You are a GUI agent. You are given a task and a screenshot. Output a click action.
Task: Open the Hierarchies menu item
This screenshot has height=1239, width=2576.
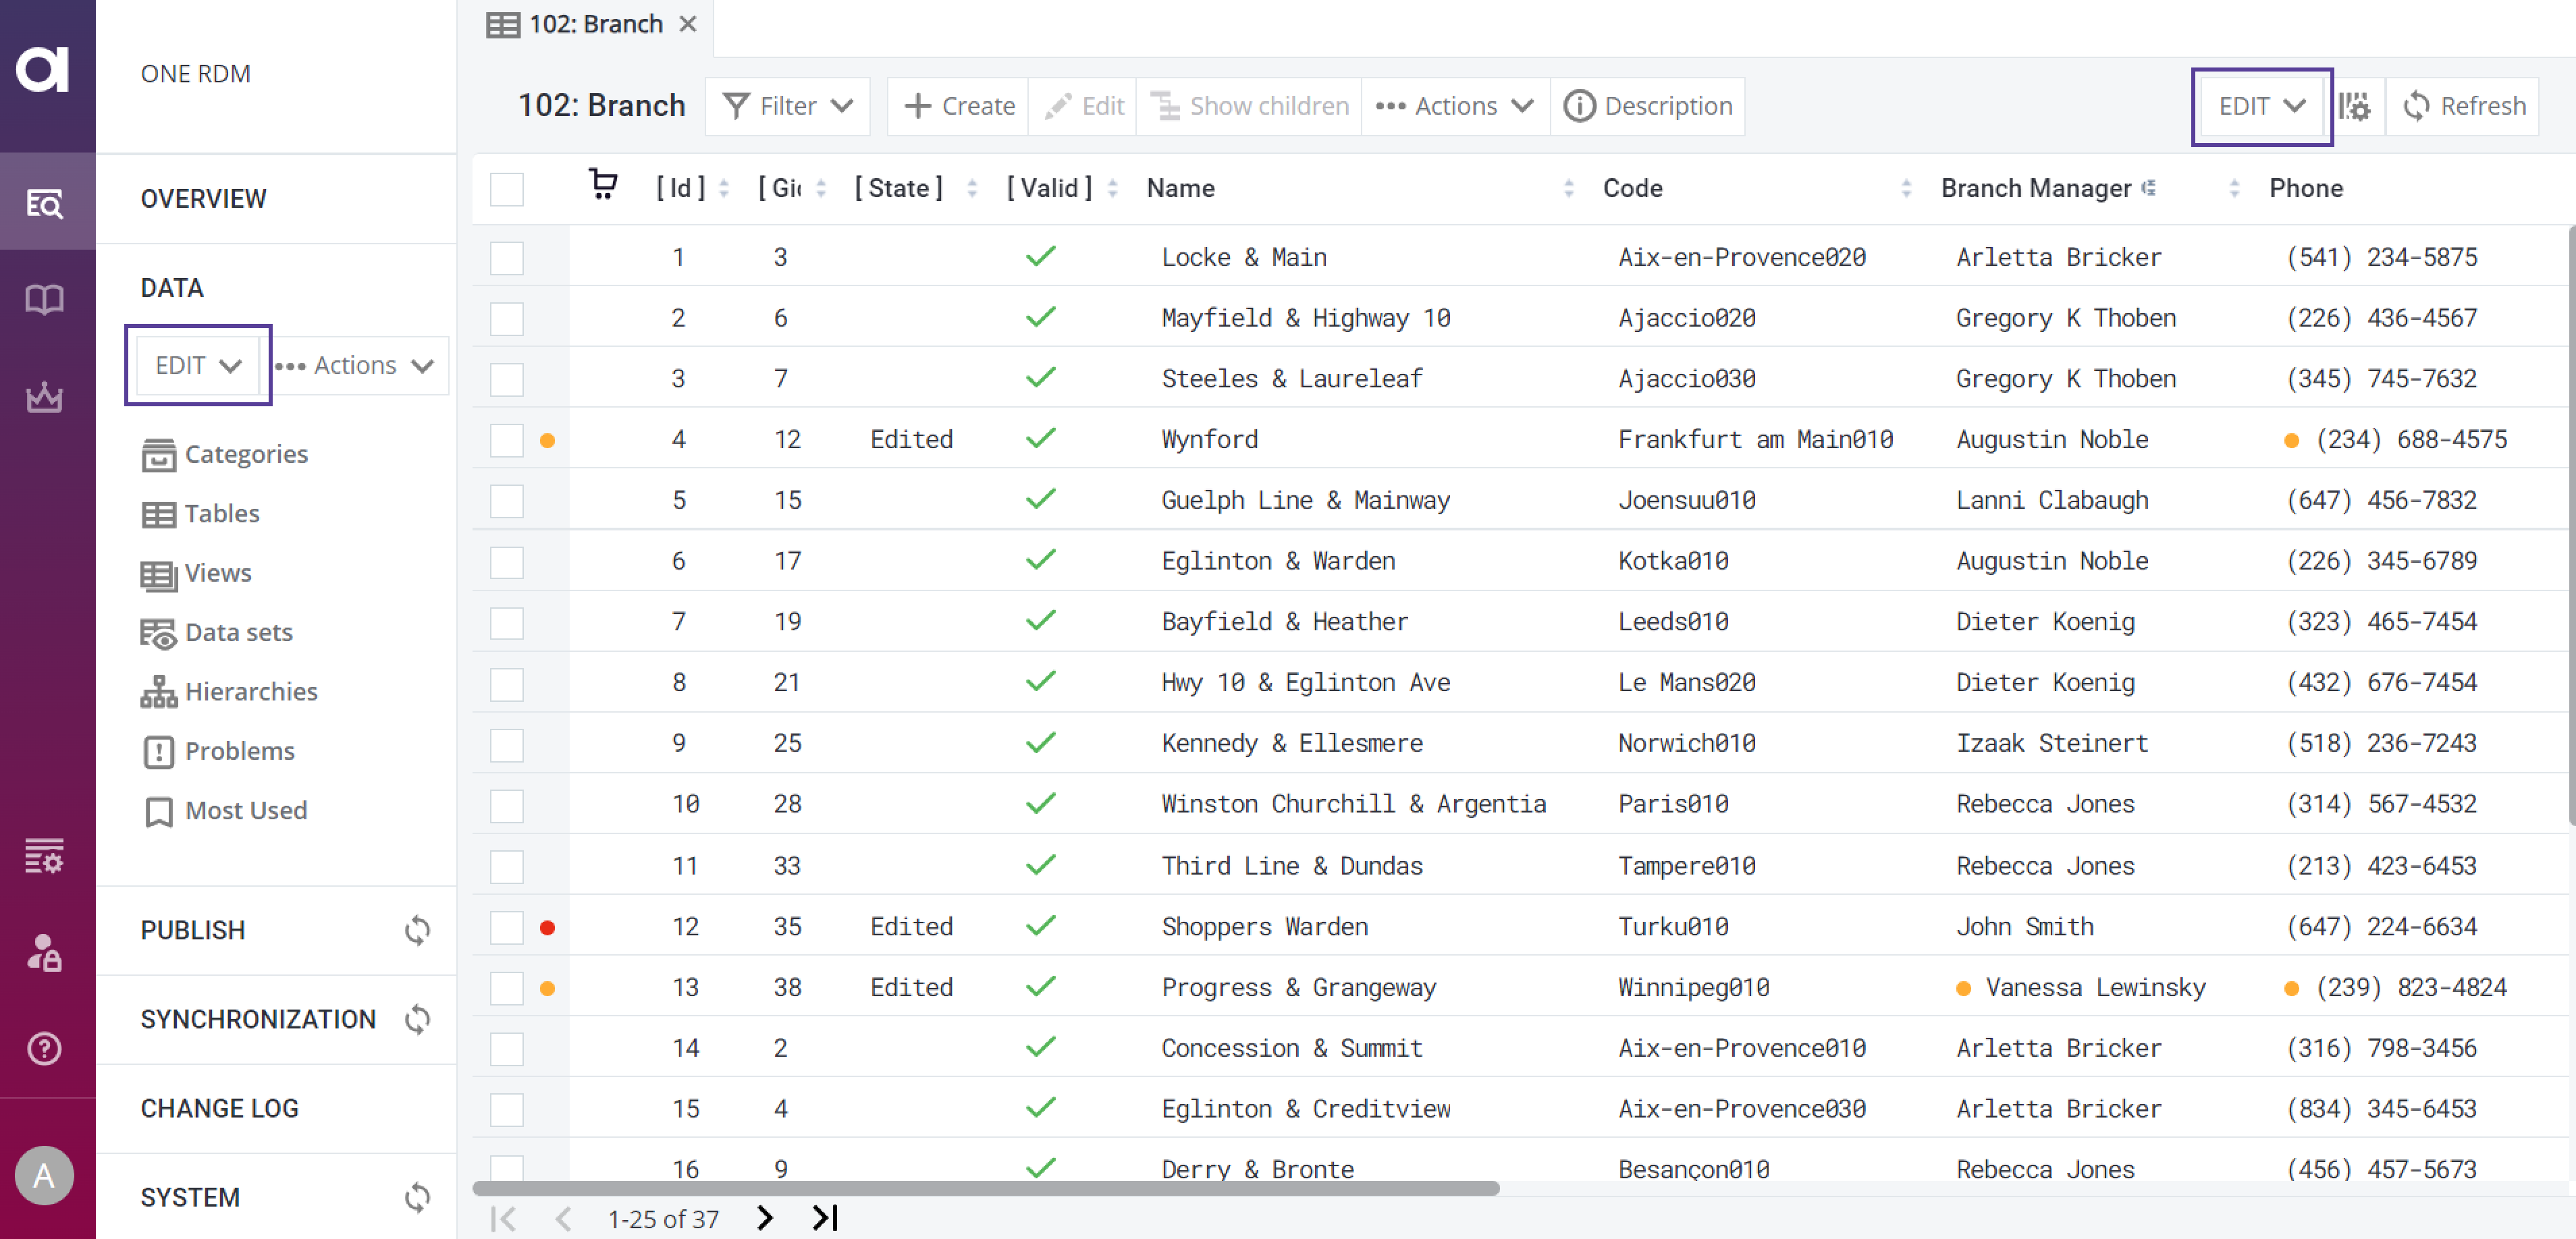(x=250, y=692)
